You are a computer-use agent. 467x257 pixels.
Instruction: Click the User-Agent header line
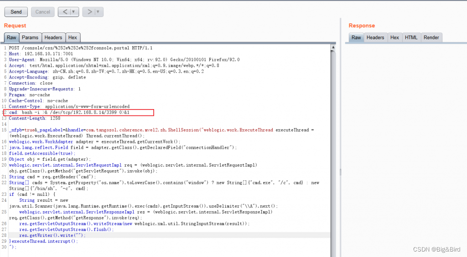[x=124, y=60]
